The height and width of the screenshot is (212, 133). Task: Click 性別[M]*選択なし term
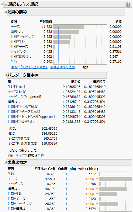coord(21,122)
